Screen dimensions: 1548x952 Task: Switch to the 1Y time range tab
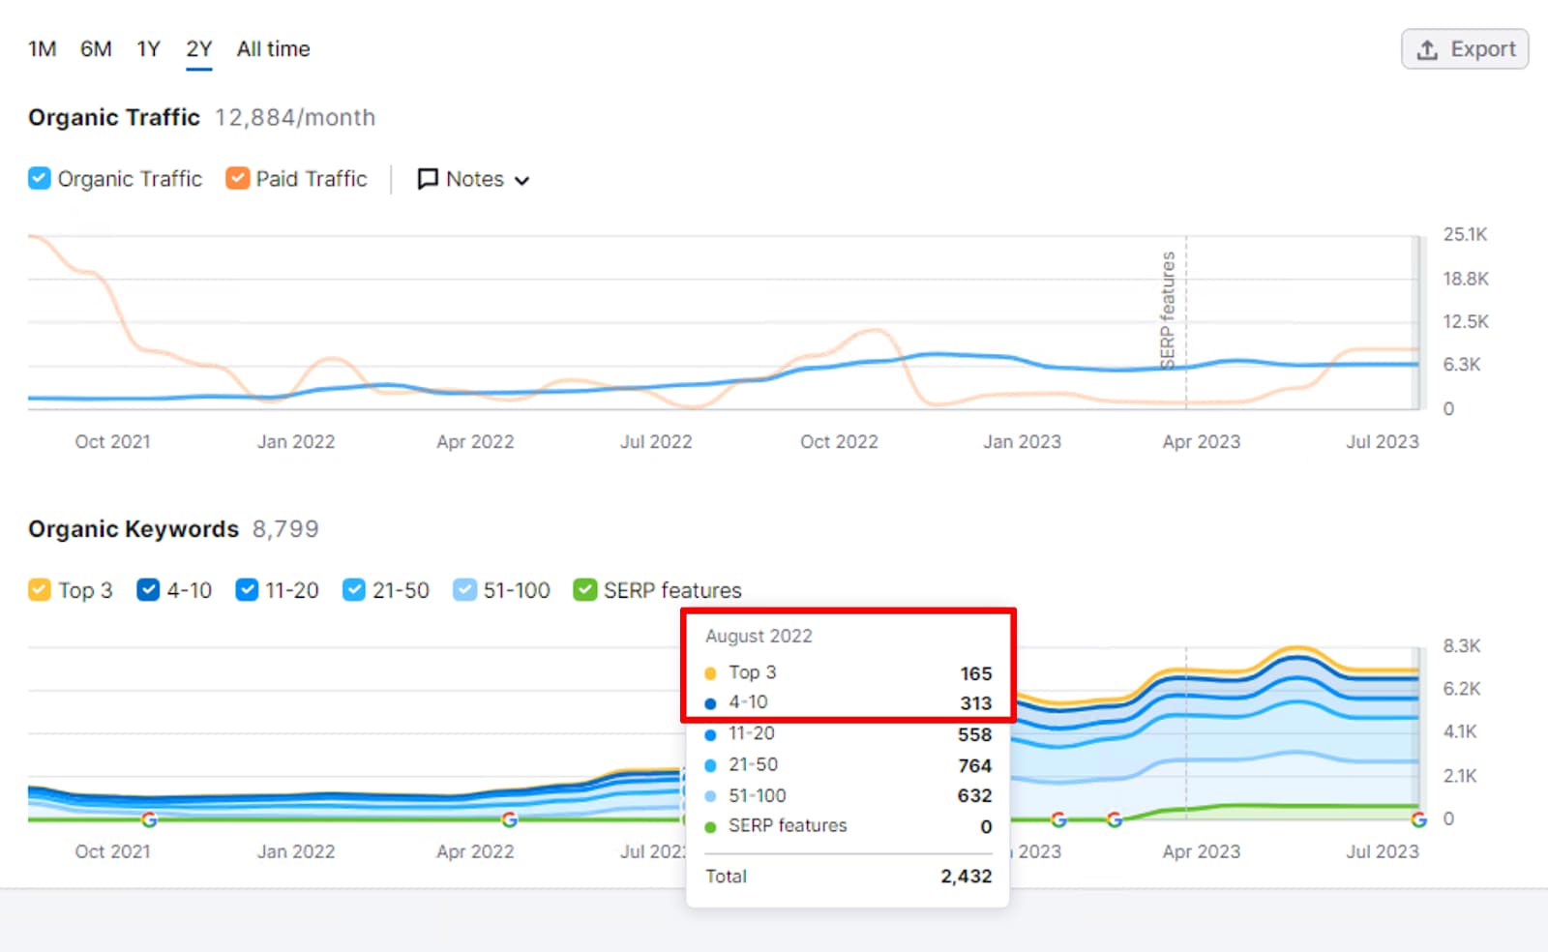tap(147, 48)
